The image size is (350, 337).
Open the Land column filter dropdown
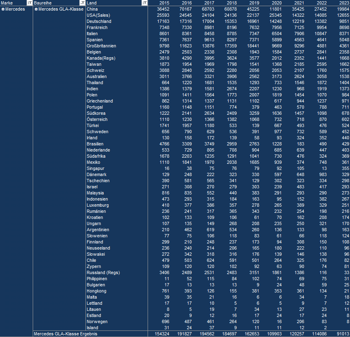145,3
